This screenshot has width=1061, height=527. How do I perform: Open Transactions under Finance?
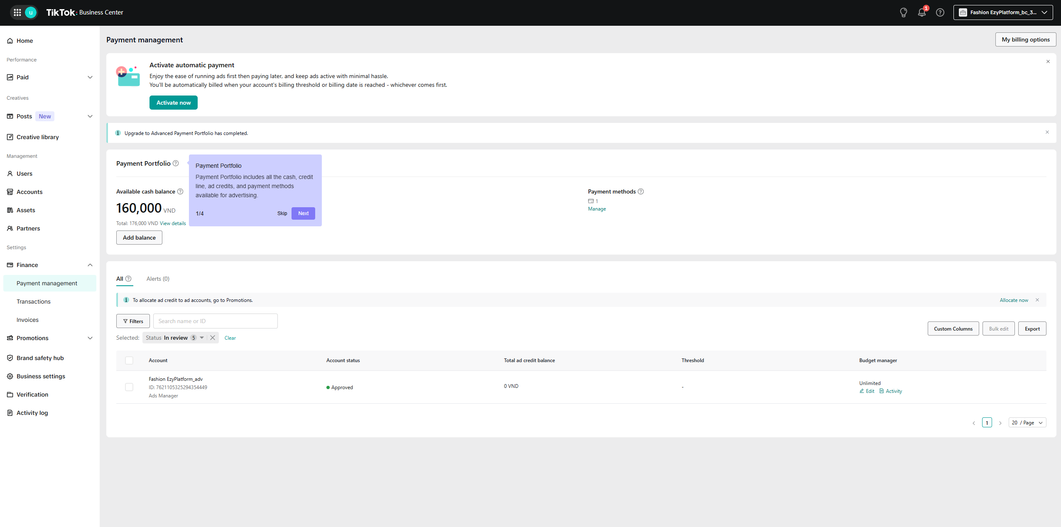pos(50,301)
